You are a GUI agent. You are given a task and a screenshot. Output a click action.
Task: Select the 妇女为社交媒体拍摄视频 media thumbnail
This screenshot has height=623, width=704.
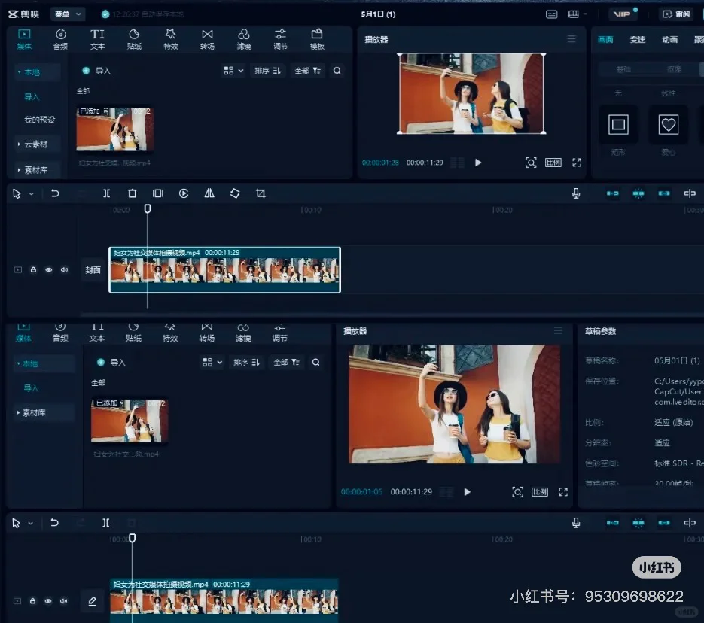[x=114, y=128]
